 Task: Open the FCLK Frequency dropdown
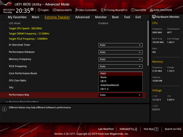120,66
